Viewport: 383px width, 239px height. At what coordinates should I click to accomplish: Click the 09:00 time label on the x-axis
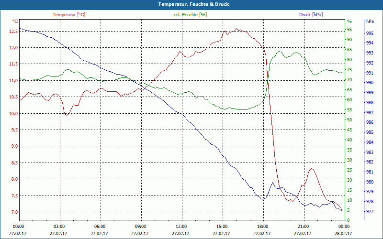[140, 226]
